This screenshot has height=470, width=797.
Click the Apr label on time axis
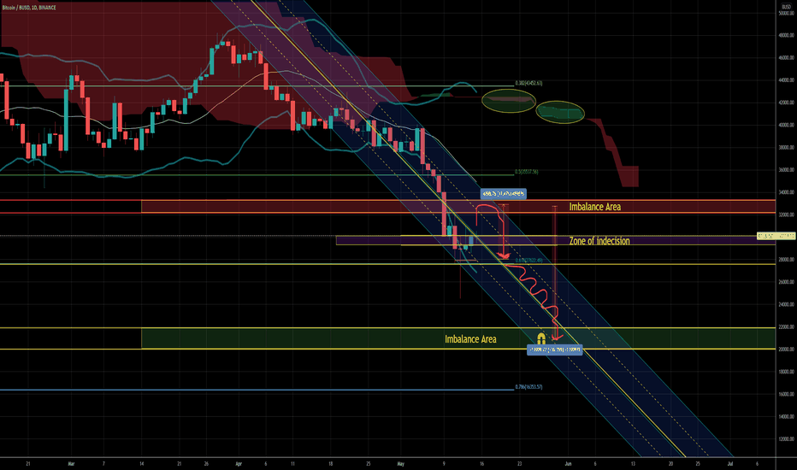coord(239,464)
